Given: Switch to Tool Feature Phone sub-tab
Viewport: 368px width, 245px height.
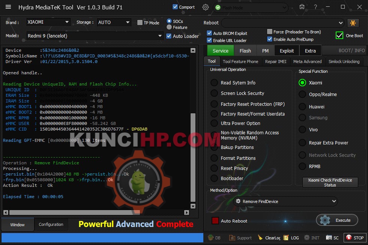Looking at the screenshot, I should [240, 62].
